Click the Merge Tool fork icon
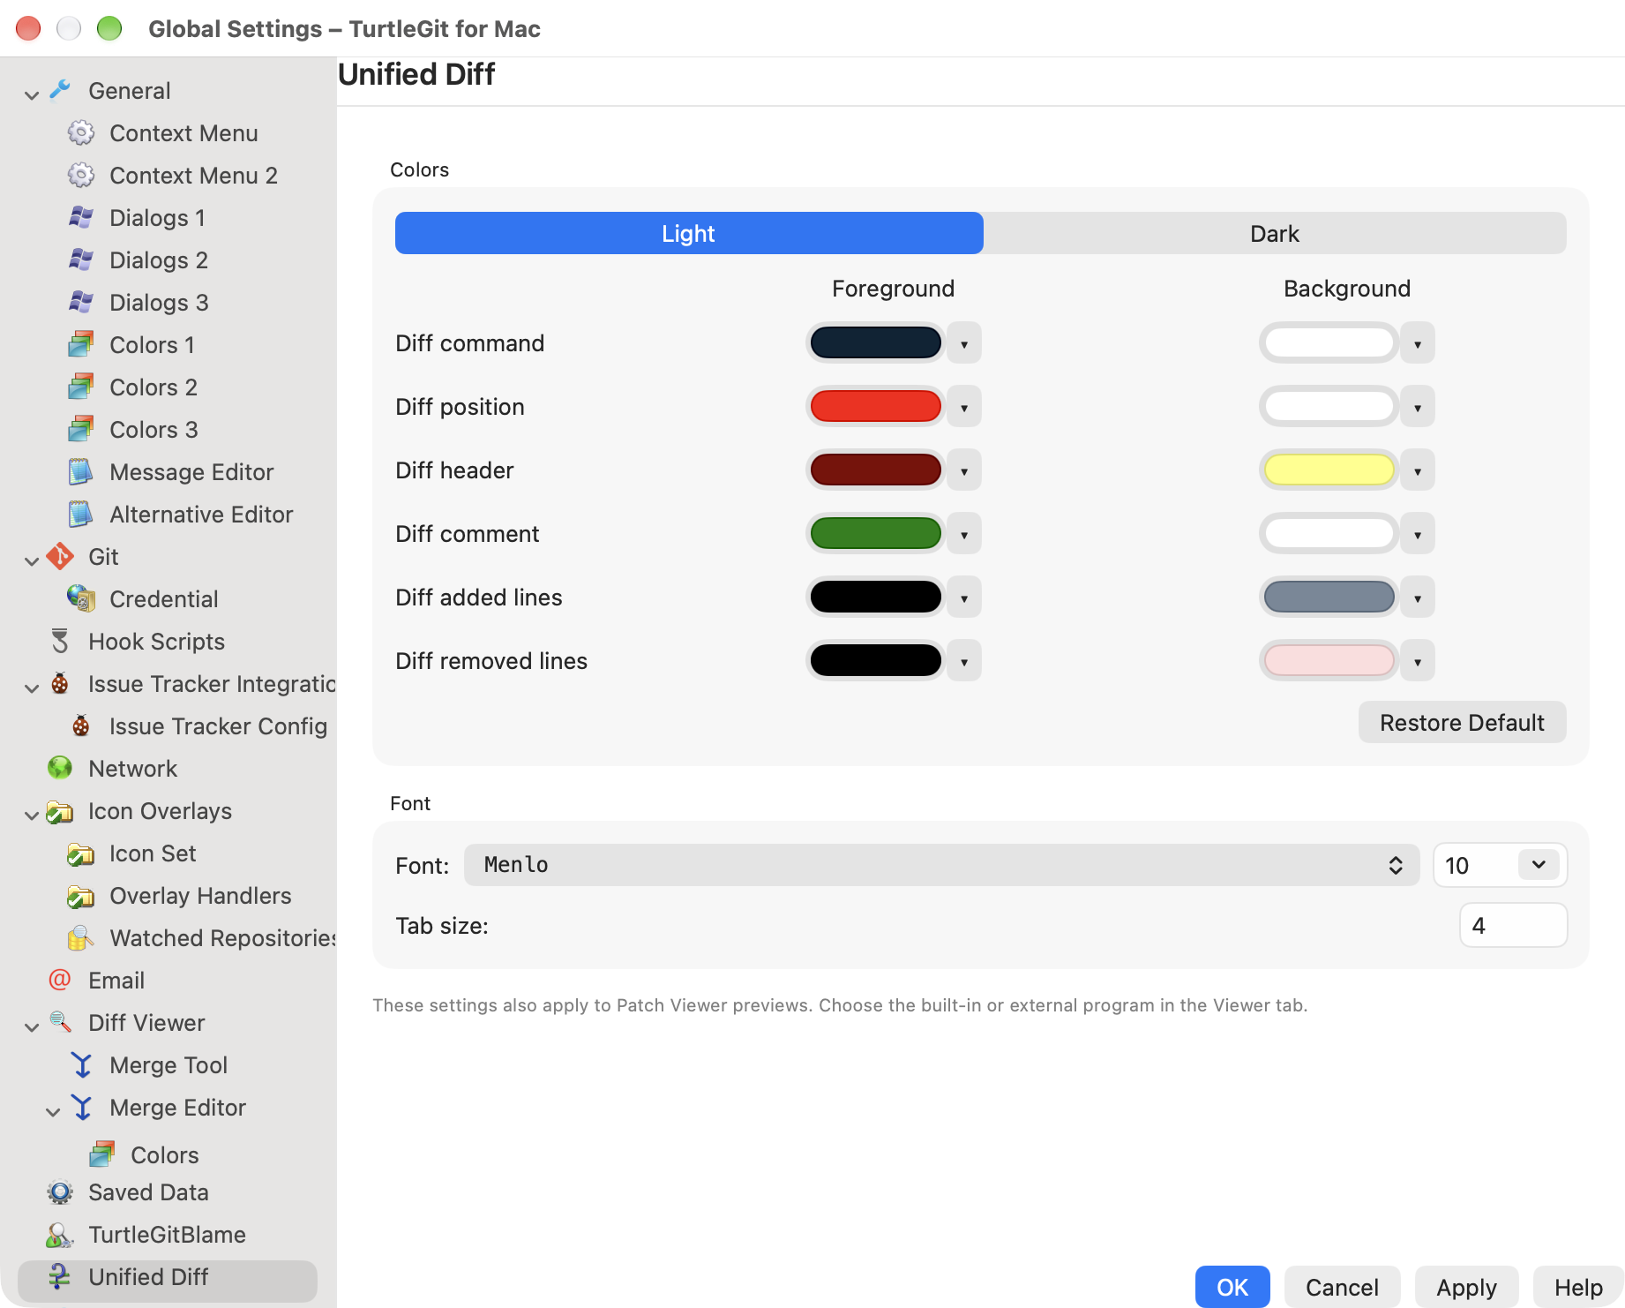The image size is (1625, 1308). click(81, 1064)
